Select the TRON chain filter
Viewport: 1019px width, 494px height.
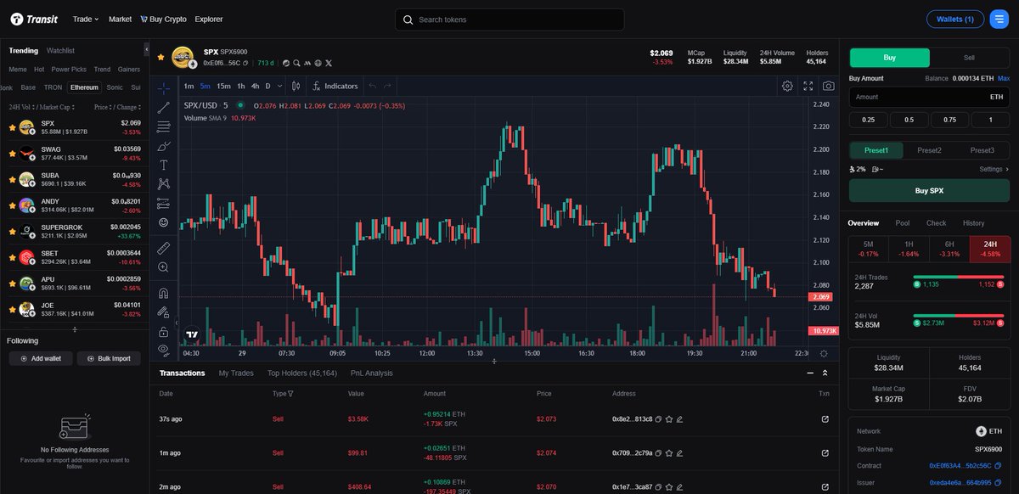point(53,87)
